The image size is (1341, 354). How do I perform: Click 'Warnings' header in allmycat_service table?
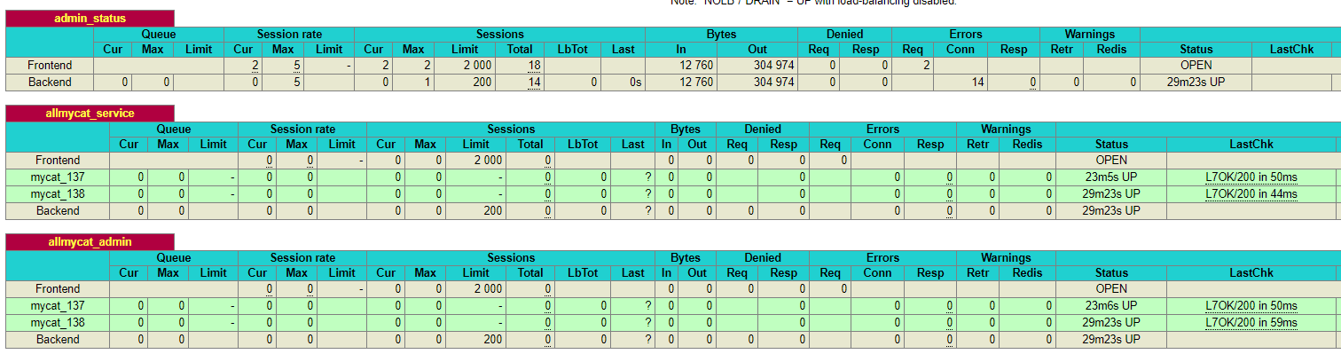click(1006, 130)
